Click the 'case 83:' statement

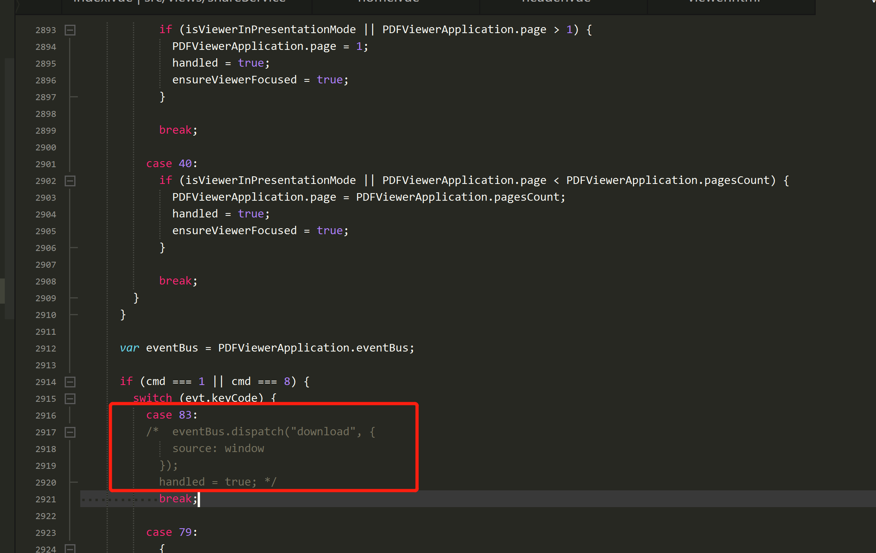click(x=172, y=415)
